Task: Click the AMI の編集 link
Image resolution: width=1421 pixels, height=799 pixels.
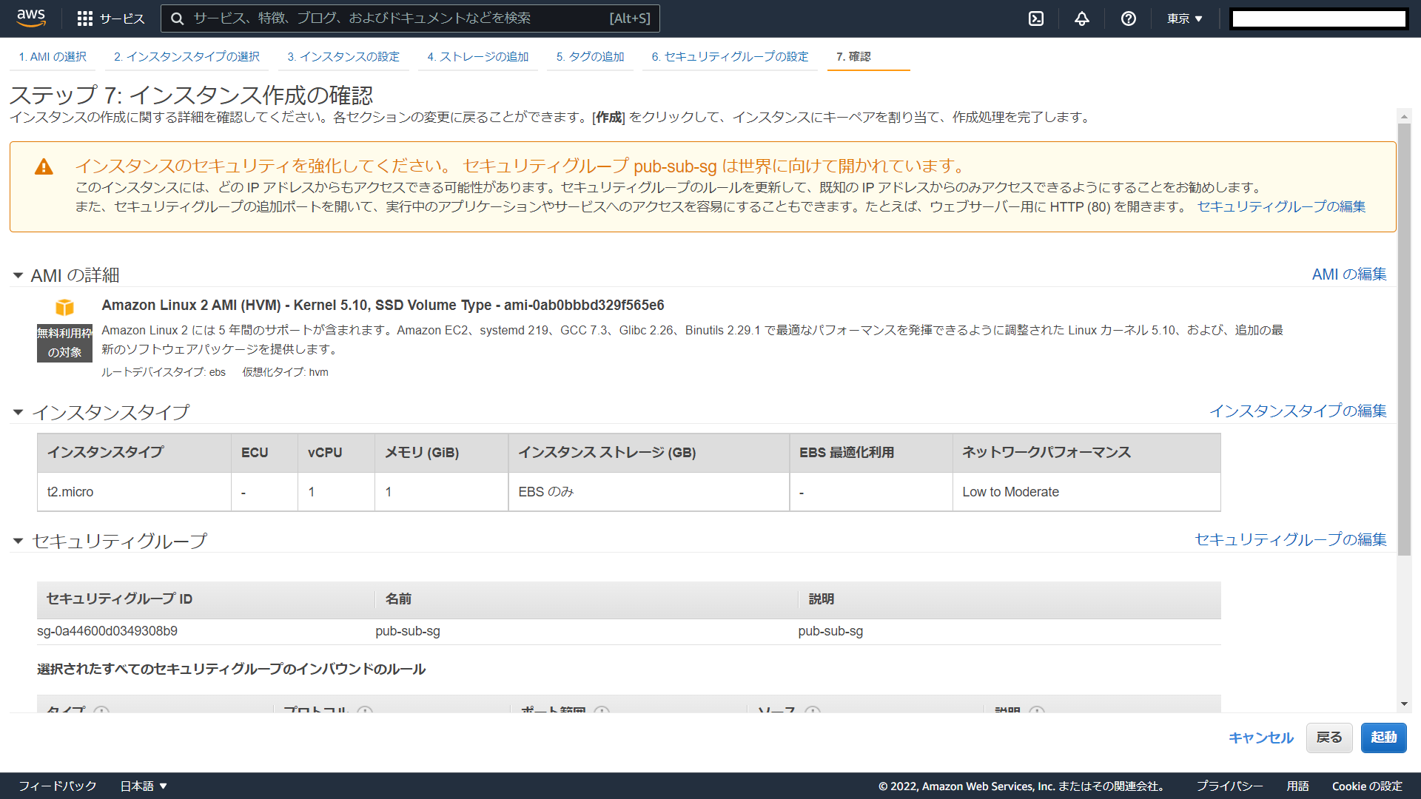Action: pyautogui.click(x=1348, y=274)
